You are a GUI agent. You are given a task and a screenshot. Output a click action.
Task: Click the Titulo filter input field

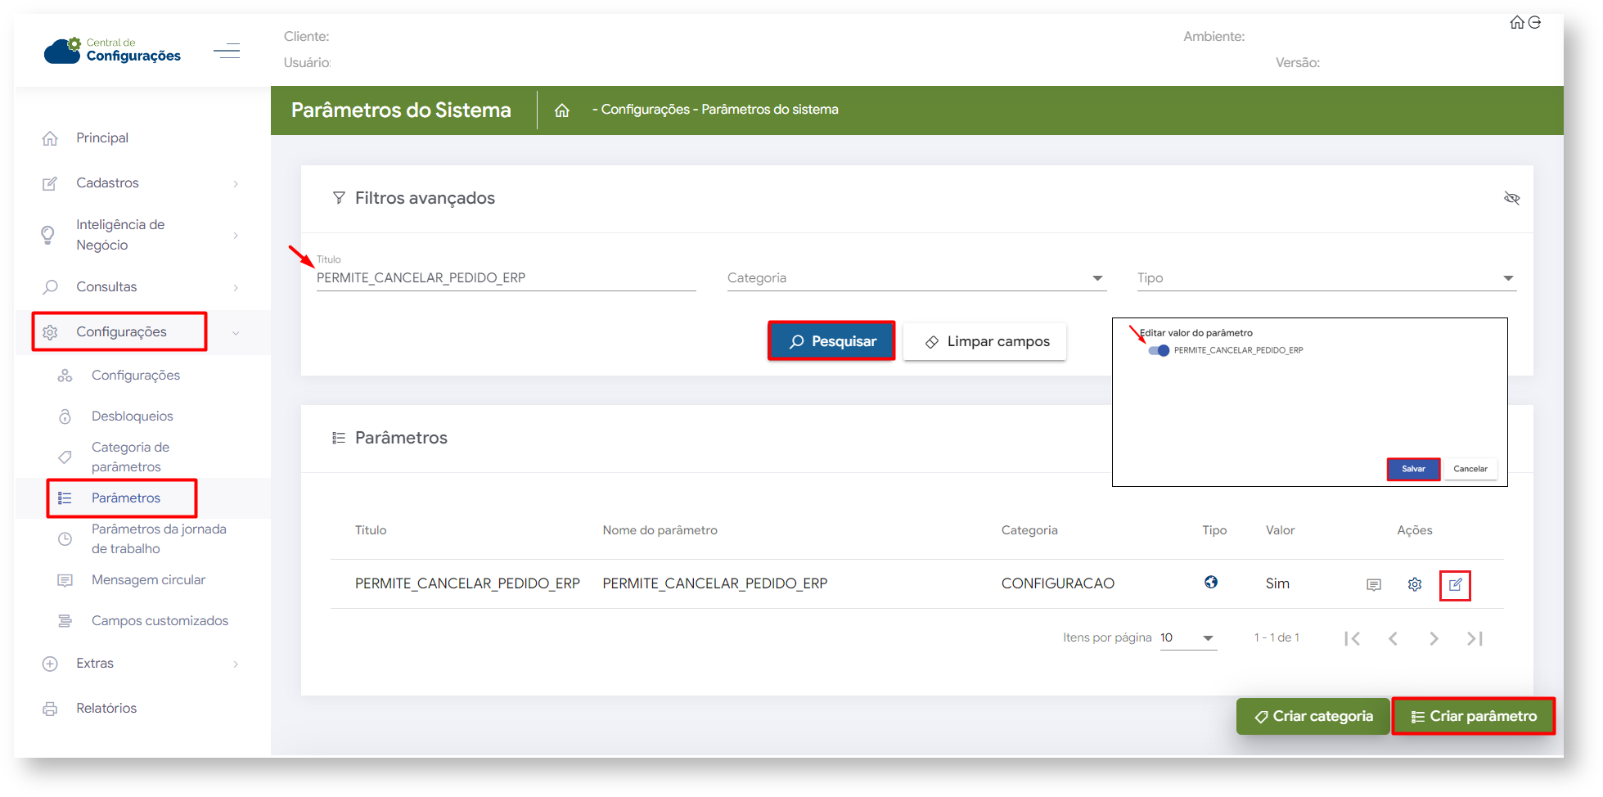505,278
